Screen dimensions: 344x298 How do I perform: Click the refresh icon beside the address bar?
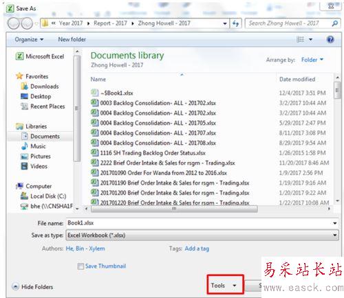[x=235, y=23]
